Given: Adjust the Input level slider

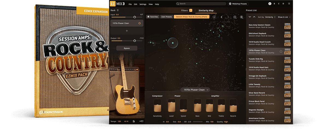Looking at the screenshot, I should click(x=127, y=17).
